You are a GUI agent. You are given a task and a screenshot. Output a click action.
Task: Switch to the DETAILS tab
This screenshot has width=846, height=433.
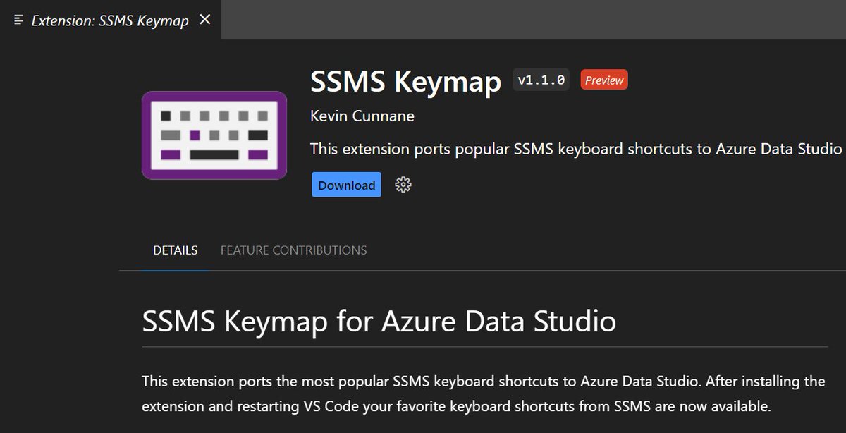tap(176, 250)
